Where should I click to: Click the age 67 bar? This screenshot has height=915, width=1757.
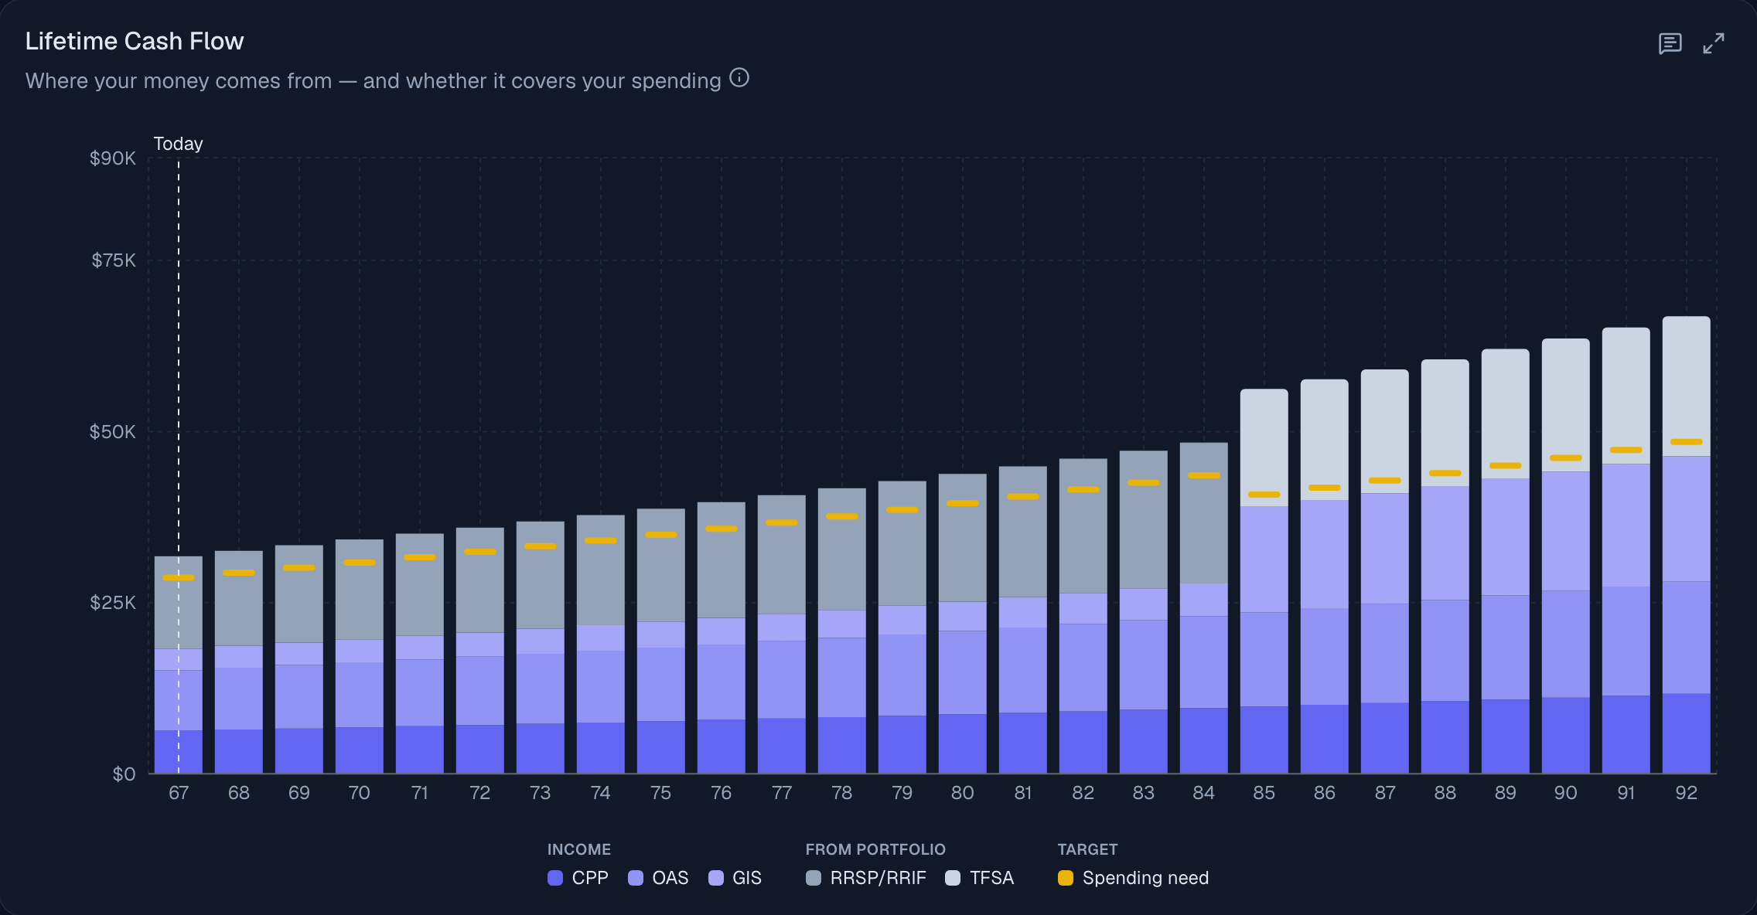click(179, 665)
